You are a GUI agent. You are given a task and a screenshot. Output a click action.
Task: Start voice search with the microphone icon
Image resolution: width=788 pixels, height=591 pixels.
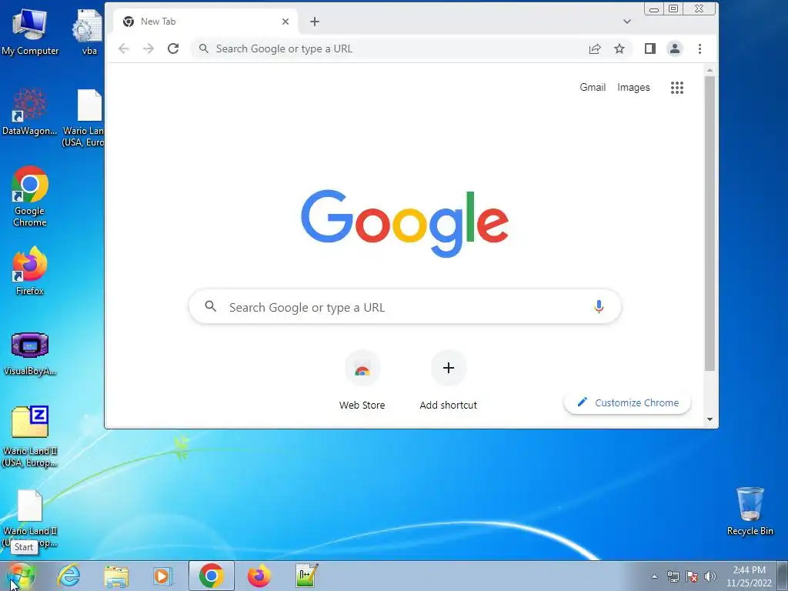pyautogui.click(x=599, y=306)
